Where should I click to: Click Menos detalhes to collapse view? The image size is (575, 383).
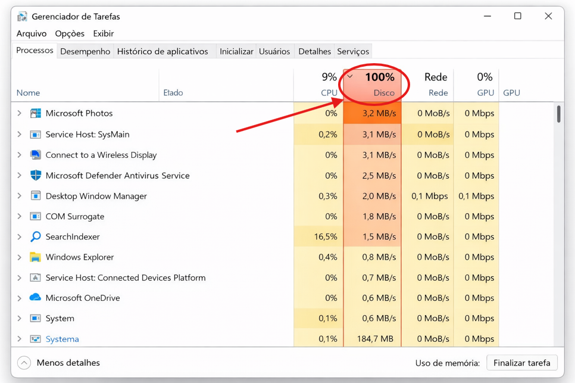point(68,363)
